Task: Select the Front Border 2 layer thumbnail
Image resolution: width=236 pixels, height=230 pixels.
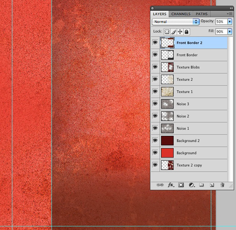Action: click(x=167, y=43)
